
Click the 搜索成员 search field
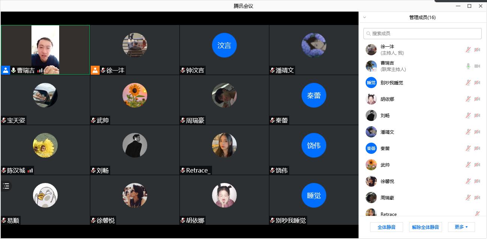coord(423,34)
